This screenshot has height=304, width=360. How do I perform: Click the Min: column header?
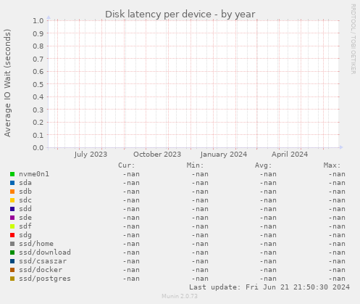point(195,165)
